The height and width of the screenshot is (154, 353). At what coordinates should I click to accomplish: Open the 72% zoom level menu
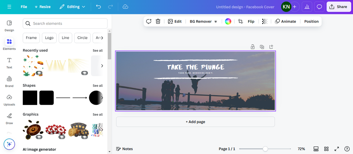point(301,149)
